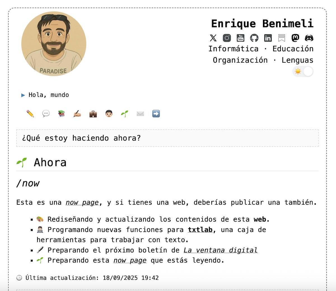Click the 'Enrique Benimeli' name heading
Screen dimensions: 336x291
pos(262,23)
